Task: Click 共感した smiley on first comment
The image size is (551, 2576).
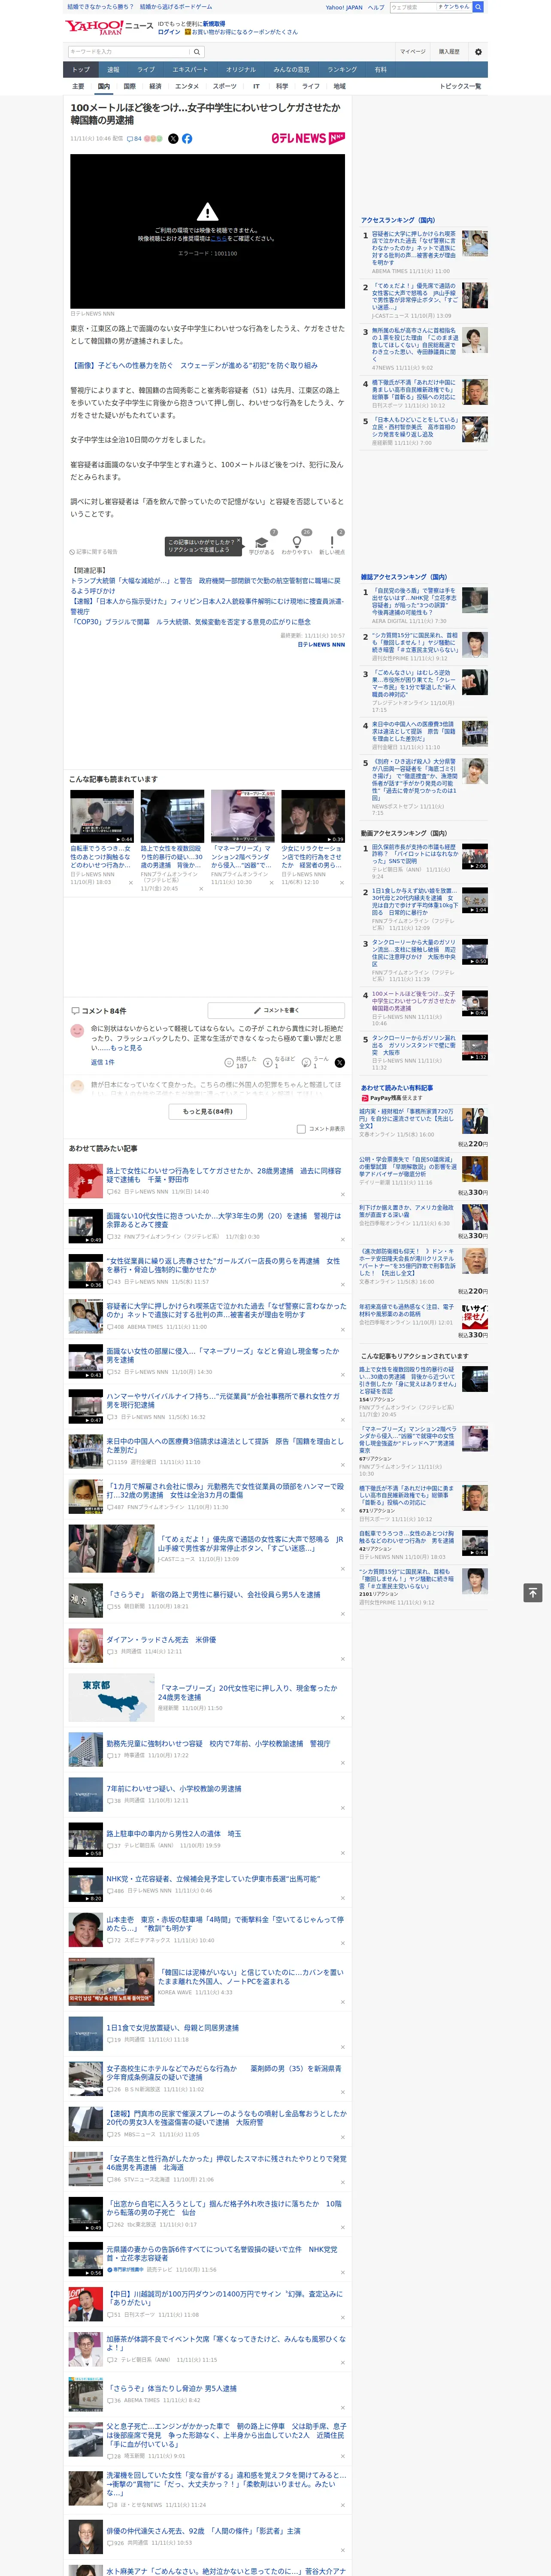Action: point(229,1063)
